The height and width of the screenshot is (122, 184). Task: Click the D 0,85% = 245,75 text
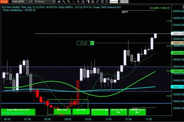160,8
